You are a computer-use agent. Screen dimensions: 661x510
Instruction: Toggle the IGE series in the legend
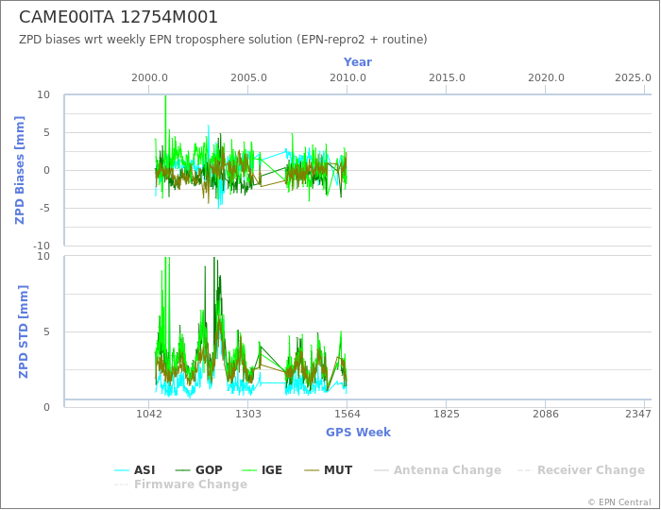[x=263, y=470]
